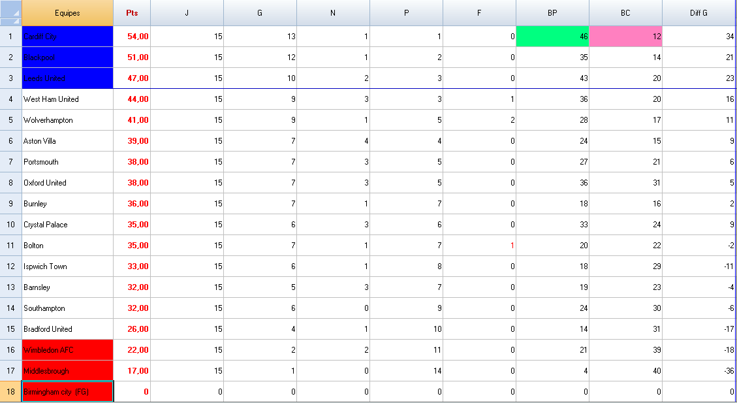
Task: Click Blackpool's 51,00 points cell
Action: (132, 57)
